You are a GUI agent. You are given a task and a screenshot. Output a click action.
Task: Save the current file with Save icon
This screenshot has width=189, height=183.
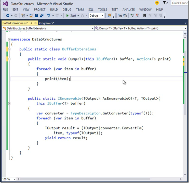point(36,16)
